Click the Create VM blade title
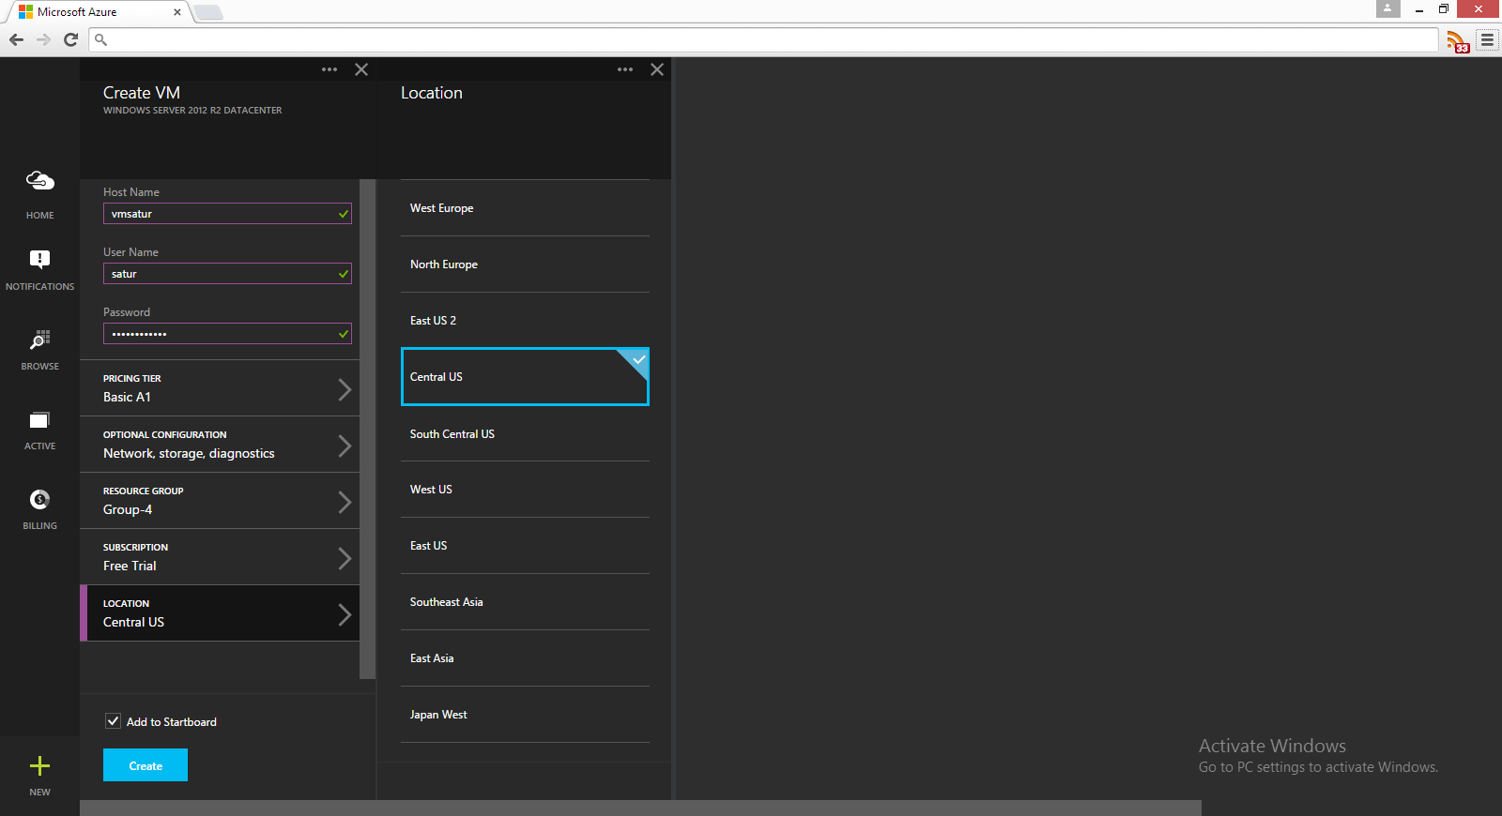Image resolution: width=1502 pixels, height=816 pixels. coord(142,93)
